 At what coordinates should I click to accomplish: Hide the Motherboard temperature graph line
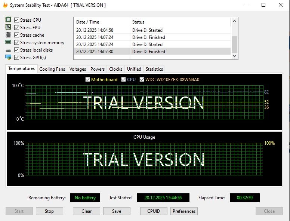coord(87,80)
